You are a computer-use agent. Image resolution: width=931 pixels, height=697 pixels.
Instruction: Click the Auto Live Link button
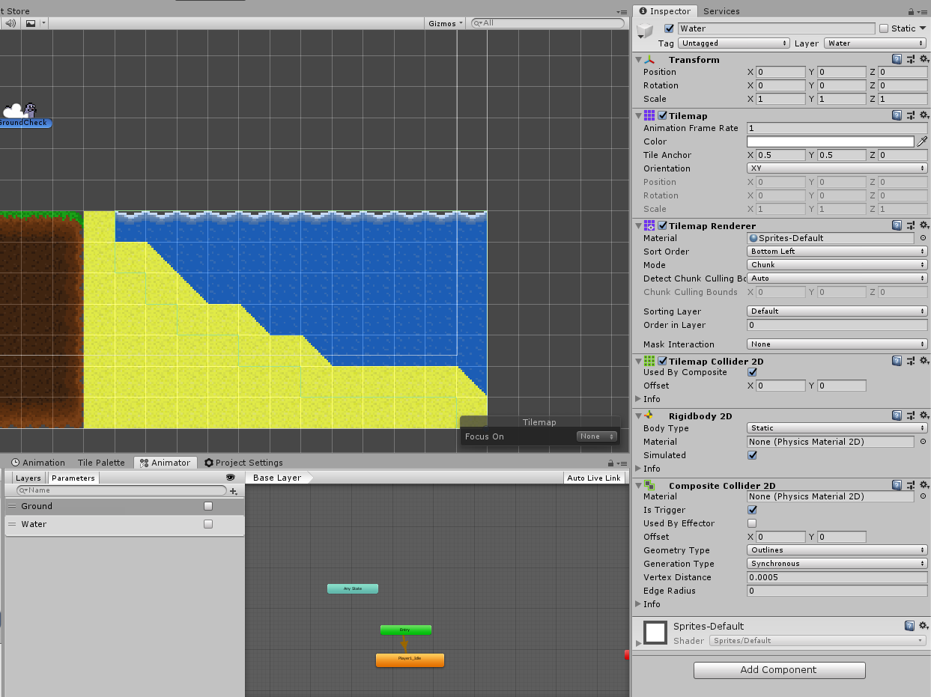click(x=594, y=478)
